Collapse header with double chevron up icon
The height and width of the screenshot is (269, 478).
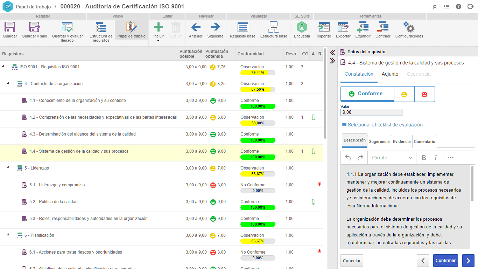pos(435,7)
